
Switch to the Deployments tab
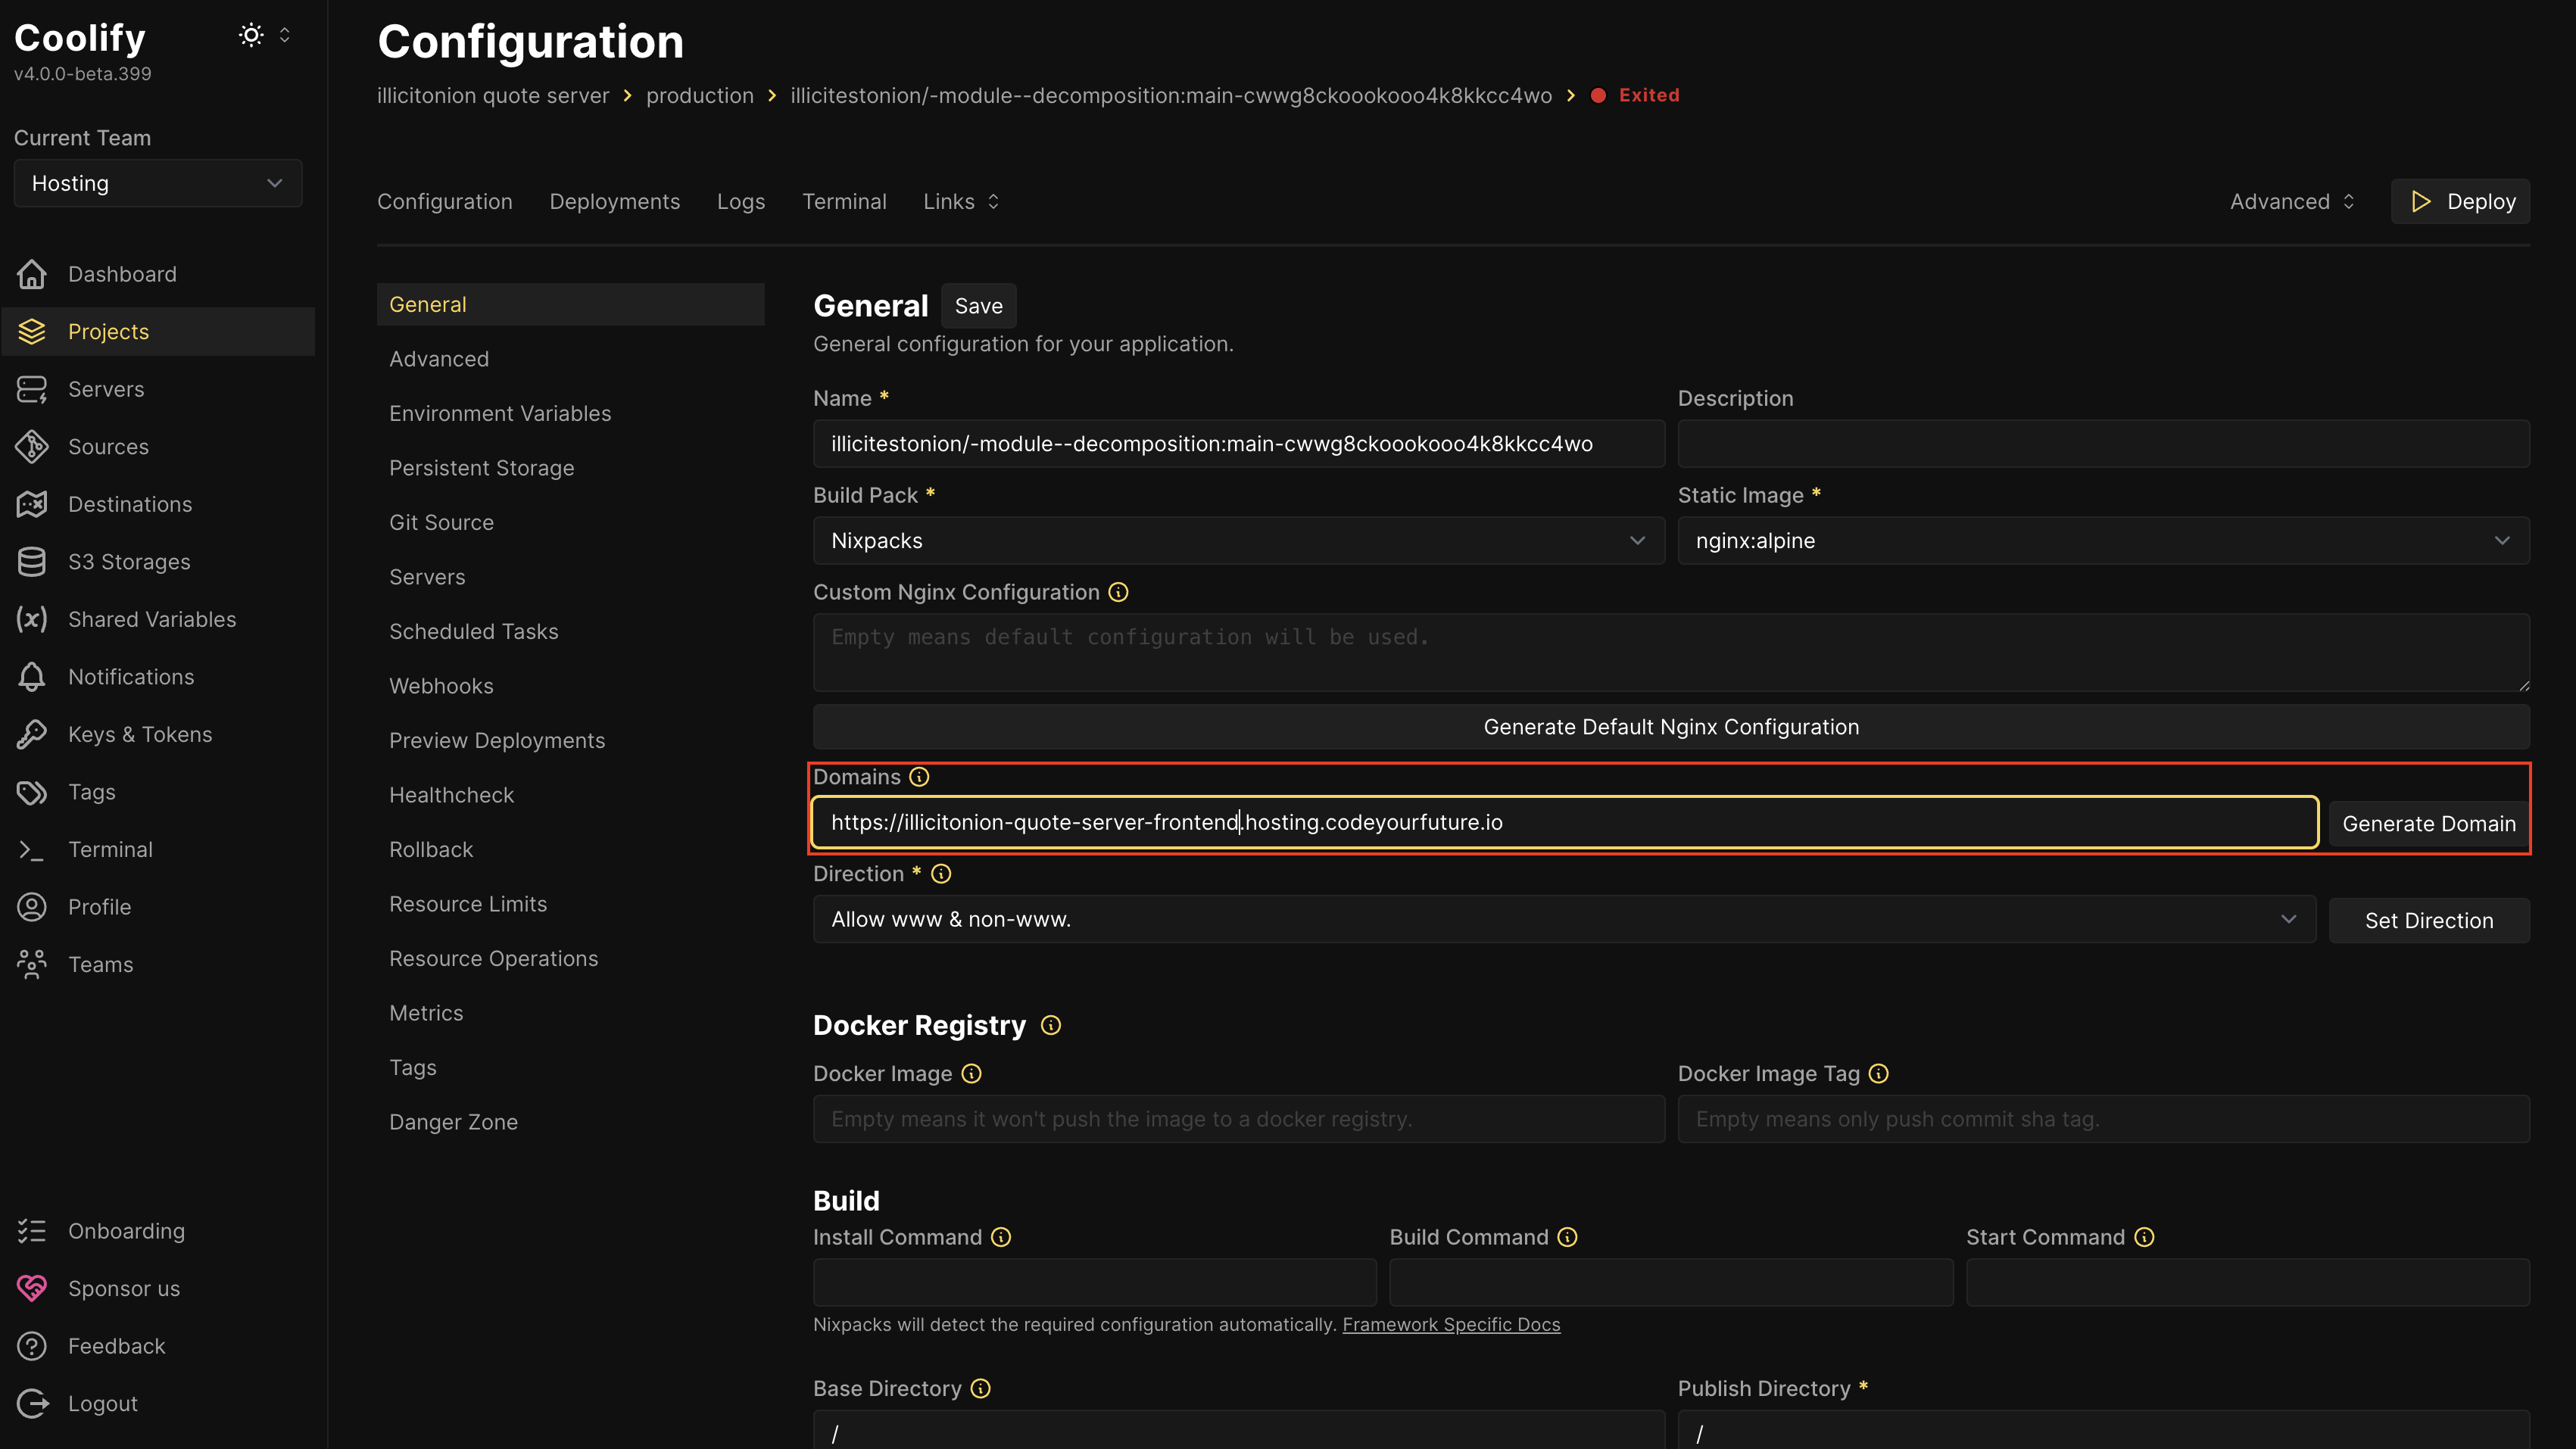coord(614,202)
